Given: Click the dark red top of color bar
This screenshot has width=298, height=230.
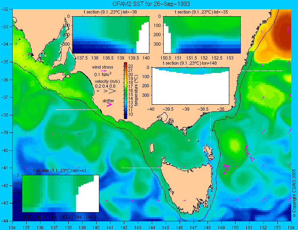Looking at the screenshot, I should 126,65.
